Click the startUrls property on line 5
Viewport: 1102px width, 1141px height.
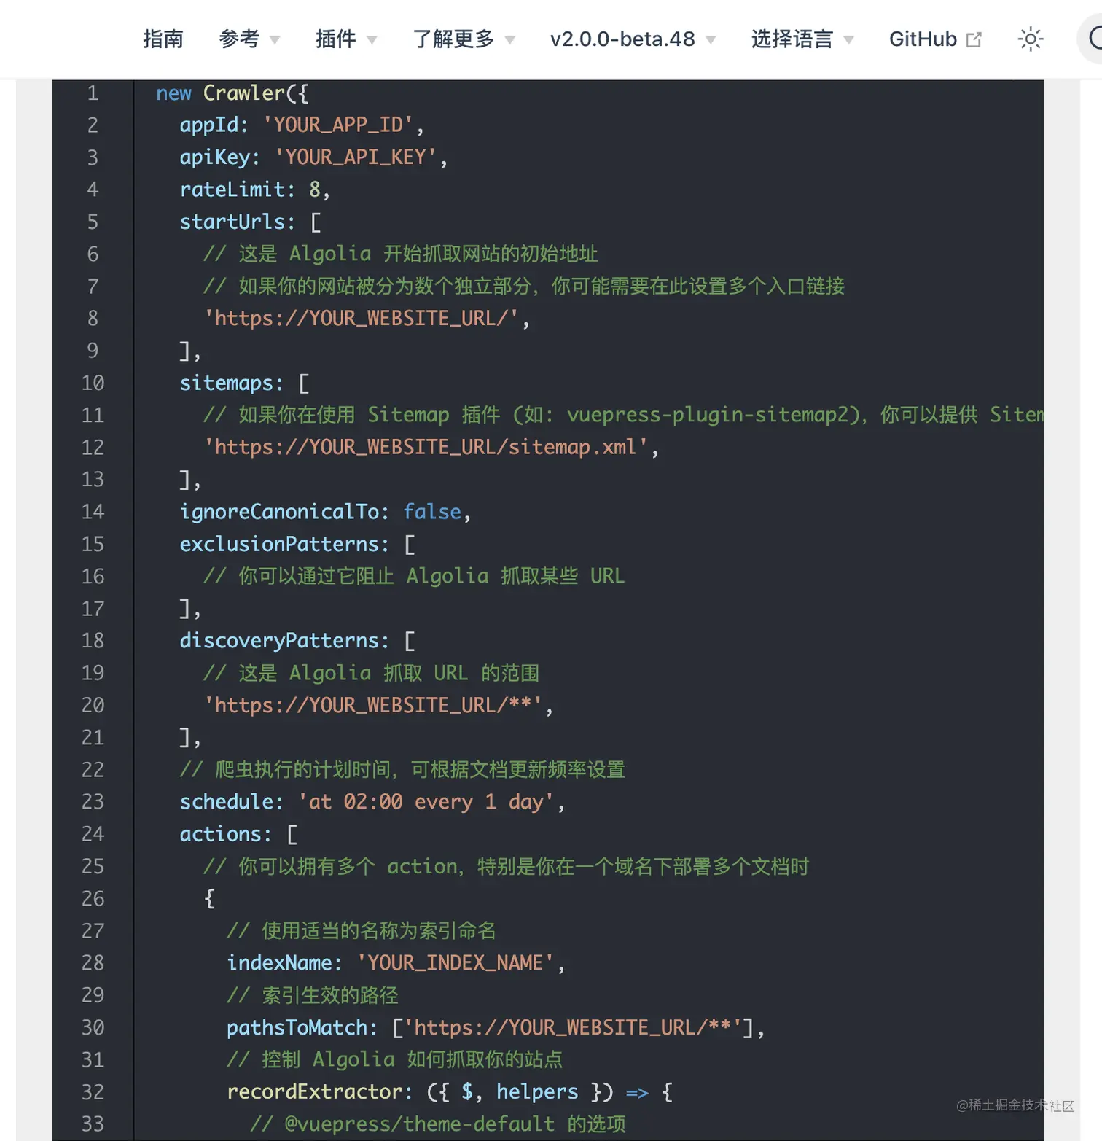point(232,222)
